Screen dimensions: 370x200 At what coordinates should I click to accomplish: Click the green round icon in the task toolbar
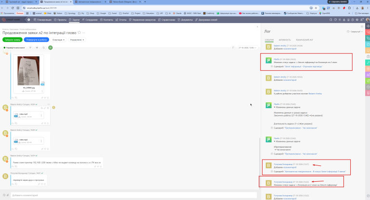tap(50, 48)
